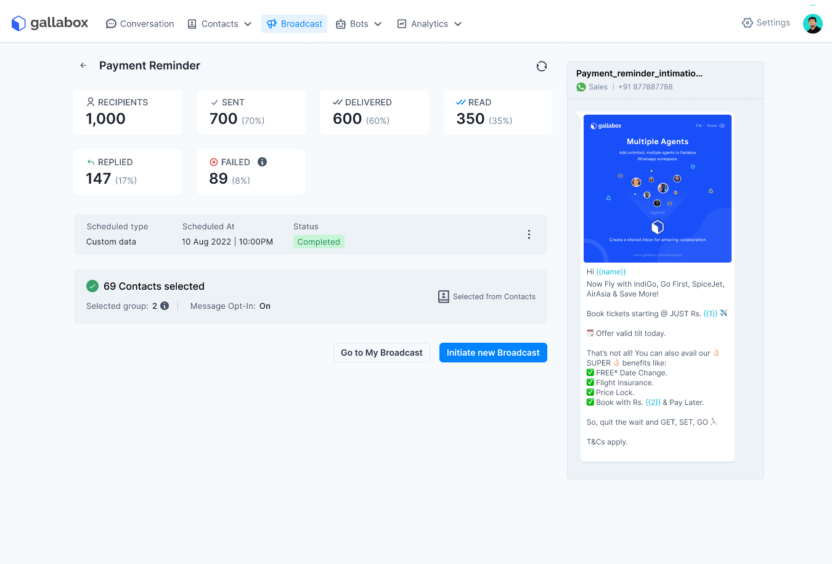
Task: Open Settings
Action: (x=766, y=23)
